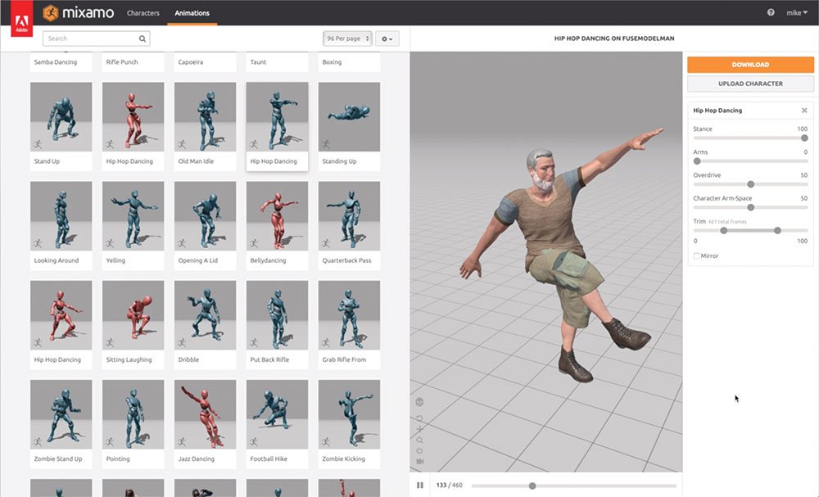The height and width of the screenshot is (497, 819).
Task: Click runner icon on Looking Around thumbnail
Action: coord(38,243)
